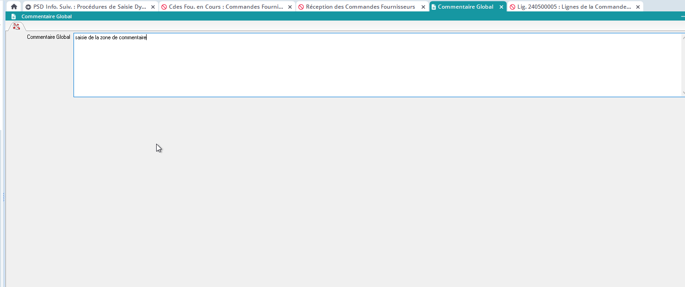Image resolution: width=685 pixels, height=287 pixels.
Task: Minimize the Commentaire Global panel header
Action: [682, 16]
